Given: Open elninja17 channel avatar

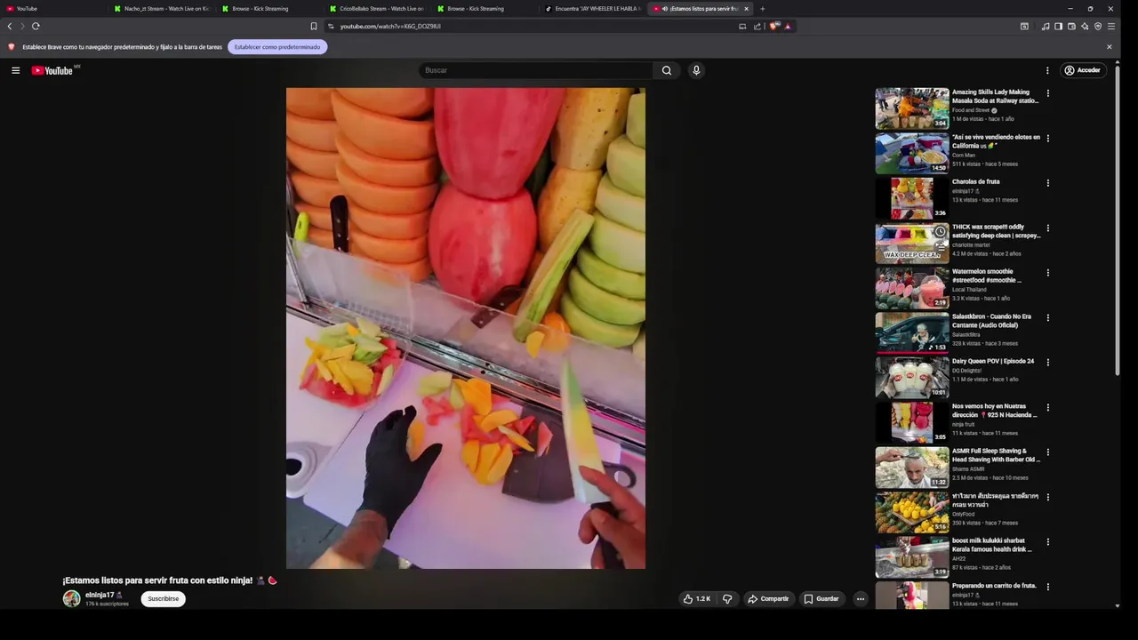Looking at the screenshot, I should 71,599.
